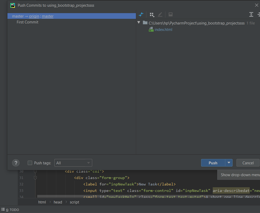Collapse the using_bootstrap_projectssss folder node
Screen dimensions: 260x213
pos(139,23)
